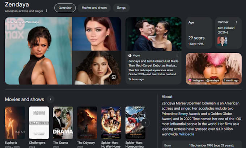Open the Vogue article image with Tom Holland
Screen dimensions: 246x148
[153, 34]
